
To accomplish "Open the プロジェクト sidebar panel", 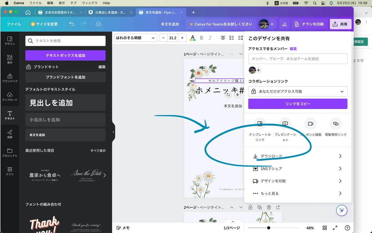I will tap(10, 153).
